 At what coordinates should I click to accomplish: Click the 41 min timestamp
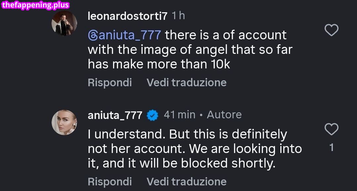coord(179,115)
